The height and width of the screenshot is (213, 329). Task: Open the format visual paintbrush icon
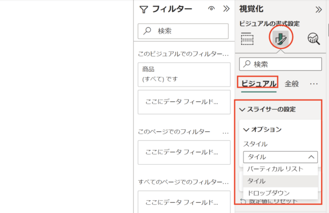point(281,38)
